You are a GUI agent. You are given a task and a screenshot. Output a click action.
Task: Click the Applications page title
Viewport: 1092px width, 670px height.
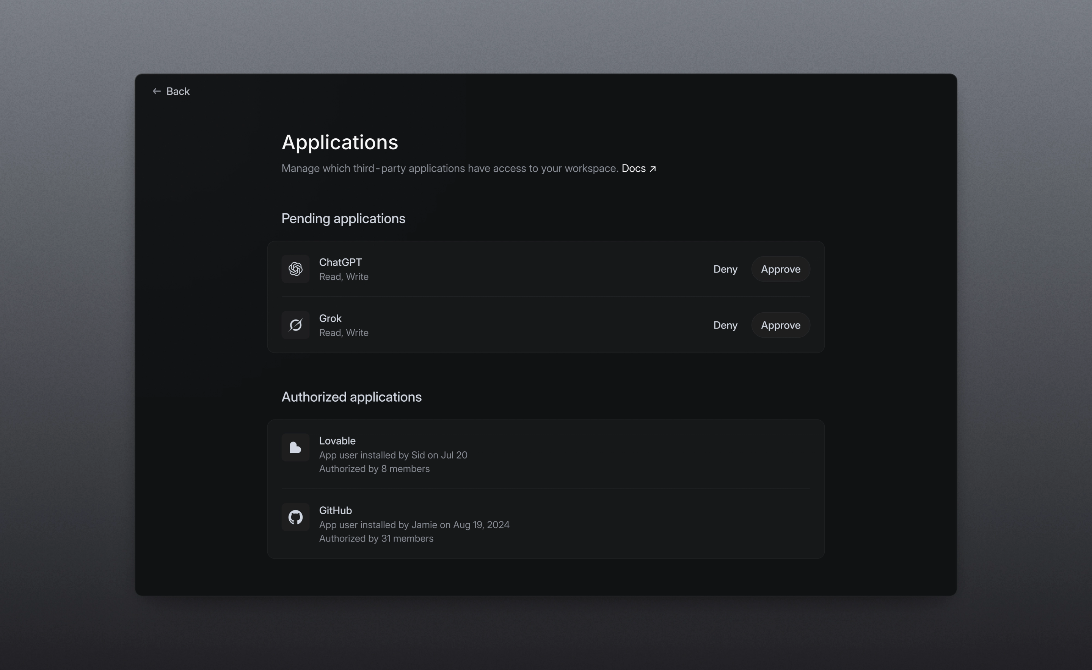340,143
